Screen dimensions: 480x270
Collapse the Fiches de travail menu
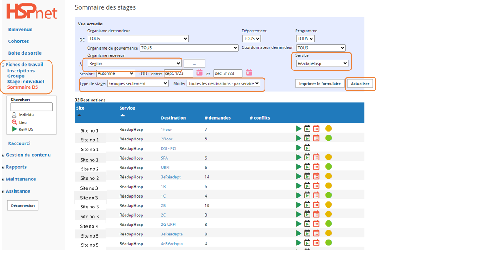coord(3,65)
